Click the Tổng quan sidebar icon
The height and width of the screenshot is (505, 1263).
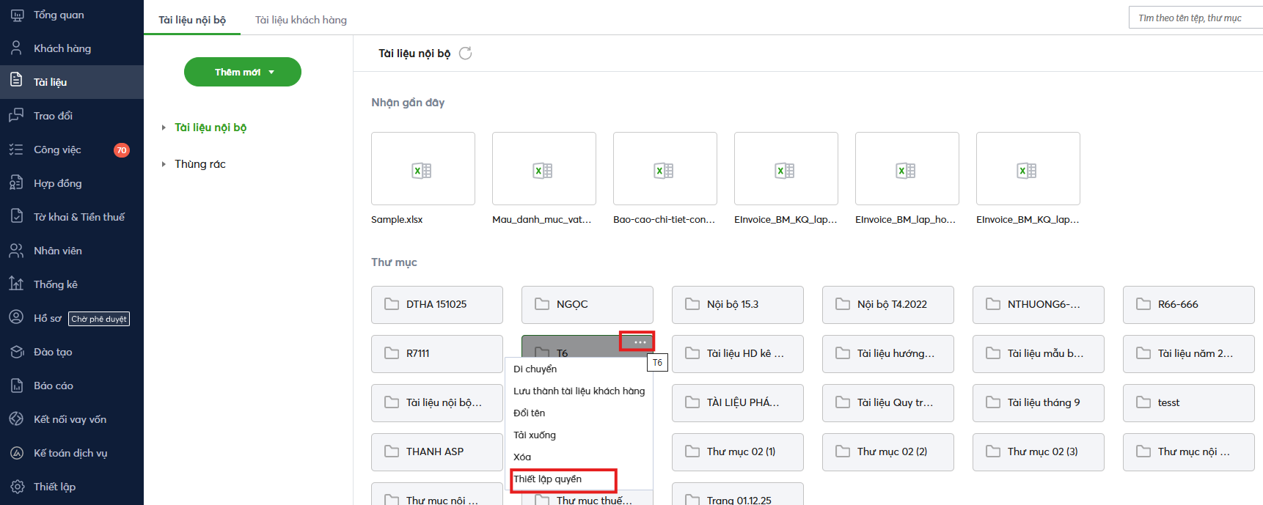pyautogui.click(x=17, y=15)
